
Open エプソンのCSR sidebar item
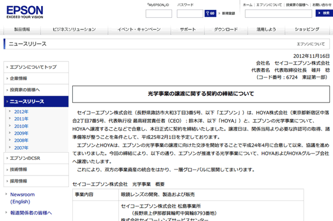coord(36,158)
